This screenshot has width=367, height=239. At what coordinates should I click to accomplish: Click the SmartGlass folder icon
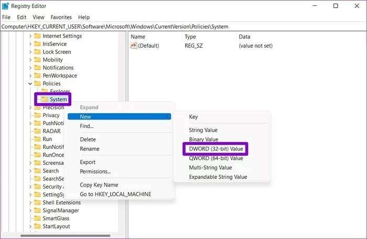37,218
